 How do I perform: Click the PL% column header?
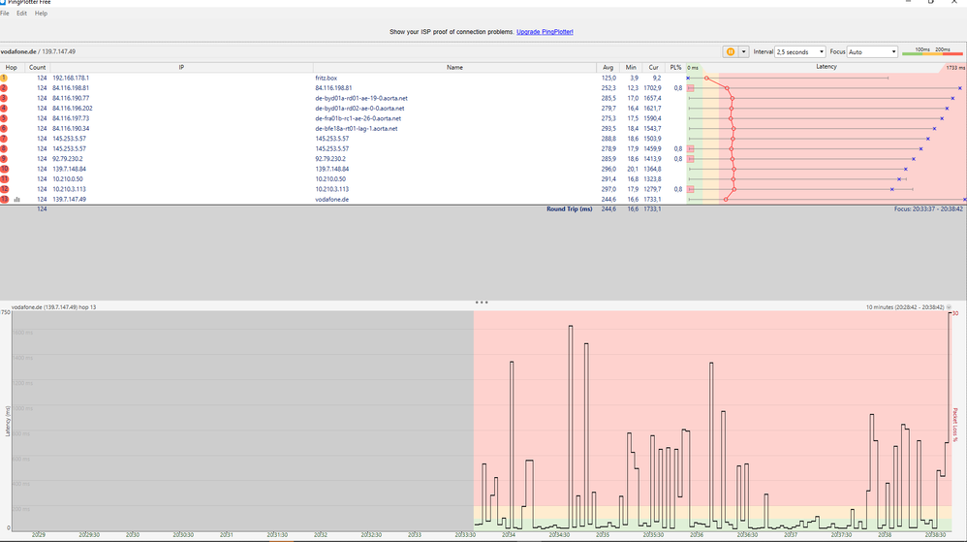pos(675,67)
